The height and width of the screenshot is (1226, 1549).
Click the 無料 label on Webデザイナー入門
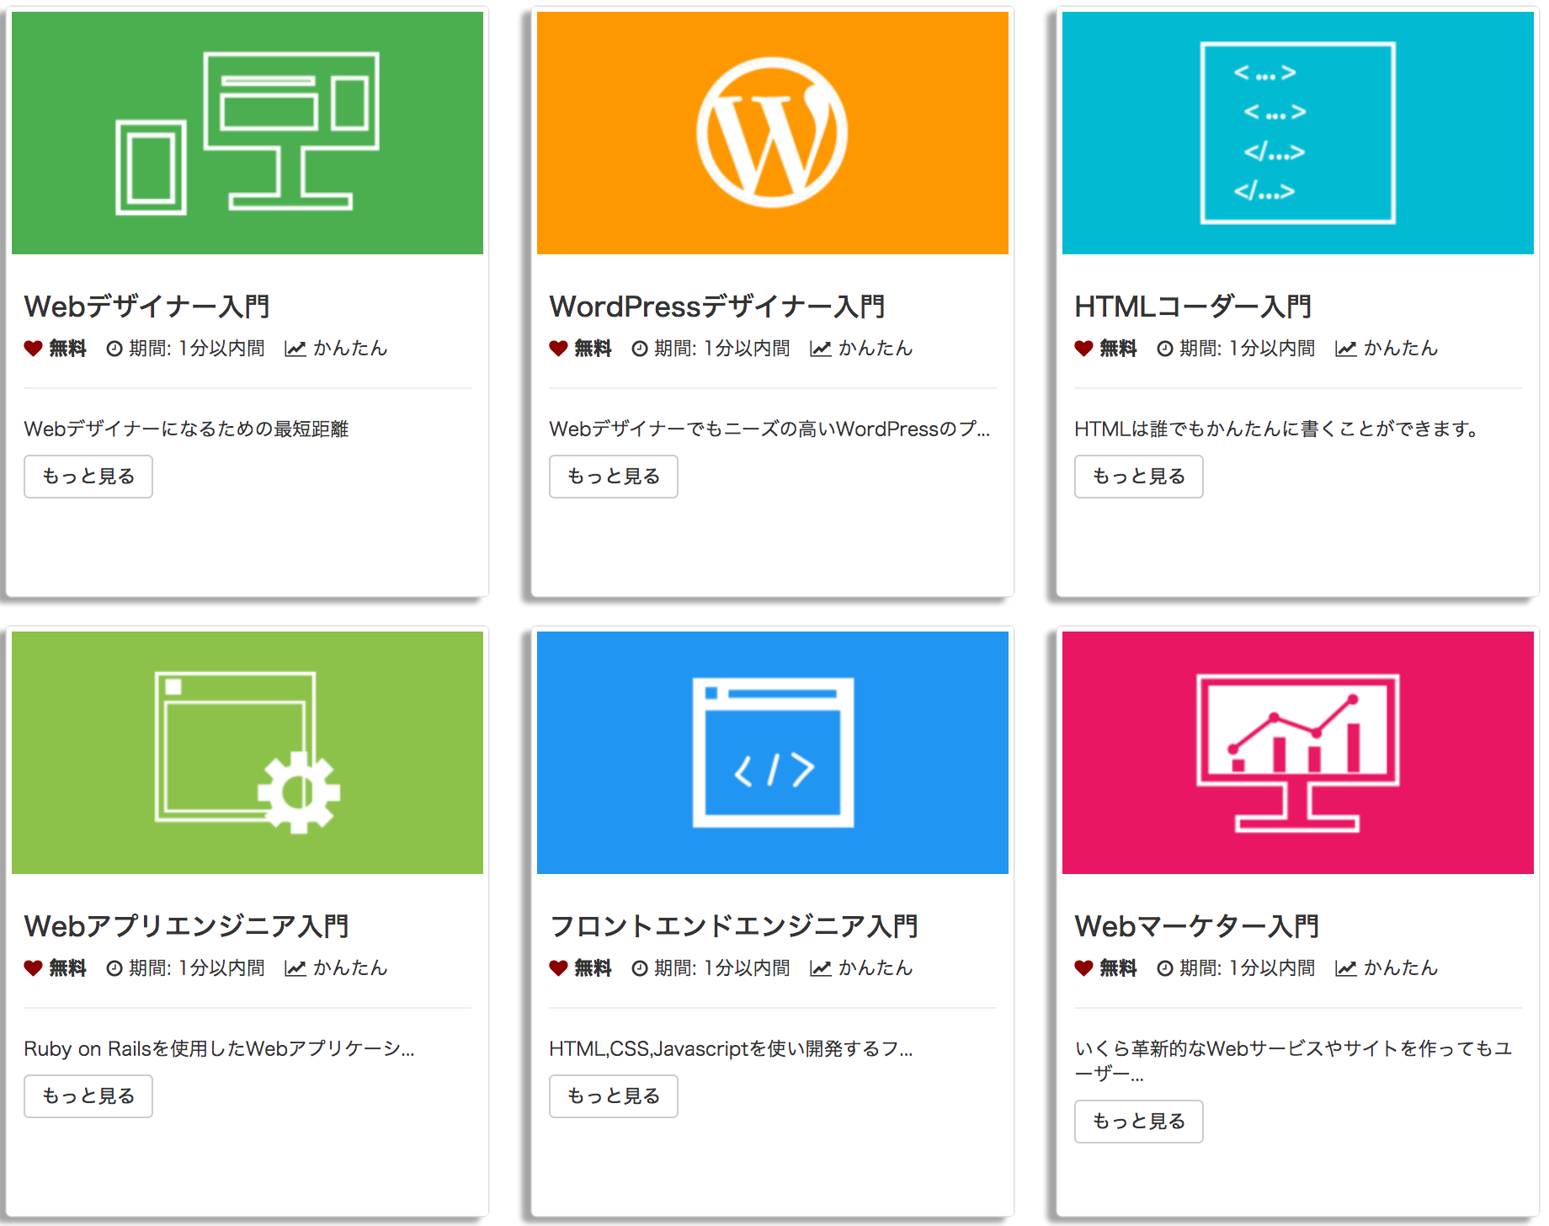click(x=67, y=349)
